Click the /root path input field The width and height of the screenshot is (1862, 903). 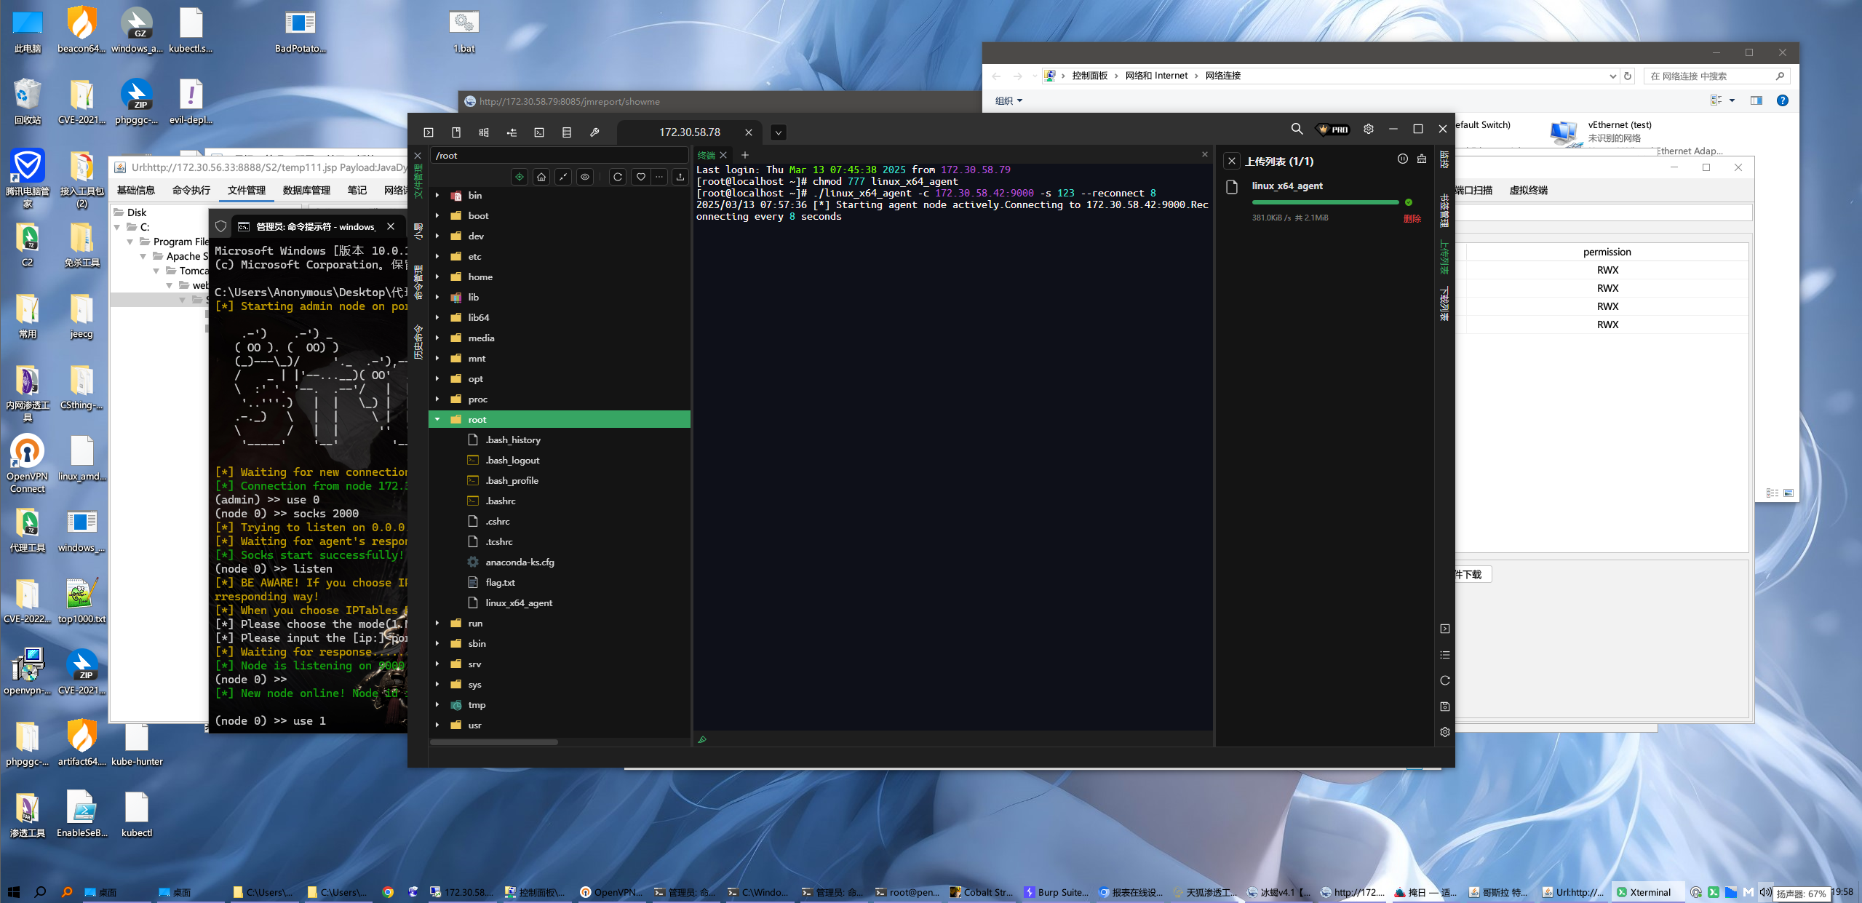click(559, 156)
